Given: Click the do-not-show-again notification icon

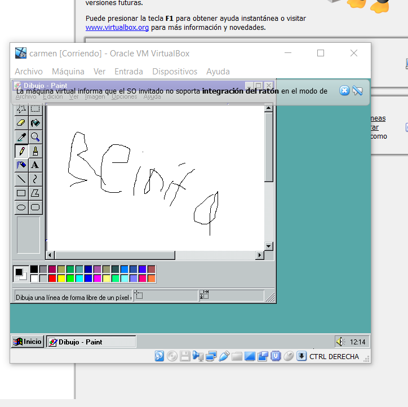Looking at the screenshot, I should point(357,91).
